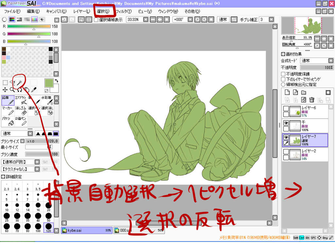Click the navigator preview thumbnail
This screenshot has height=251, width=335.
click(x=307, y=25)
